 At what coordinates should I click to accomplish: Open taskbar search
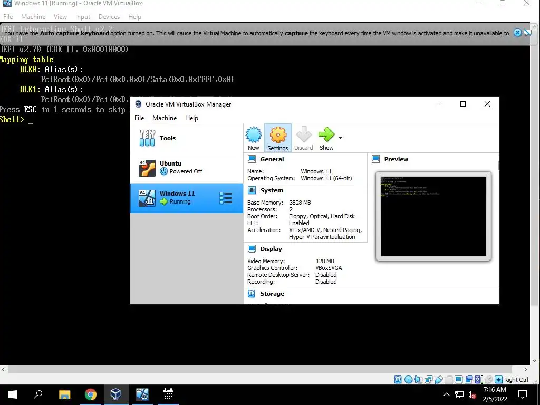pos(38,394)
